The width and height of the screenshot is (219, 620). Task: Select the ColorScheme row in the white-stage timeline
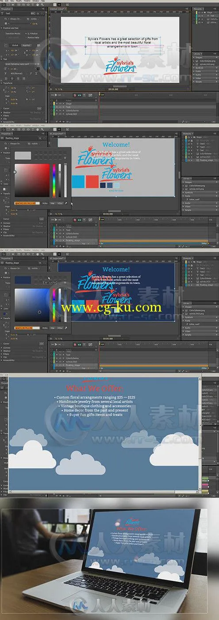point(74,110)
